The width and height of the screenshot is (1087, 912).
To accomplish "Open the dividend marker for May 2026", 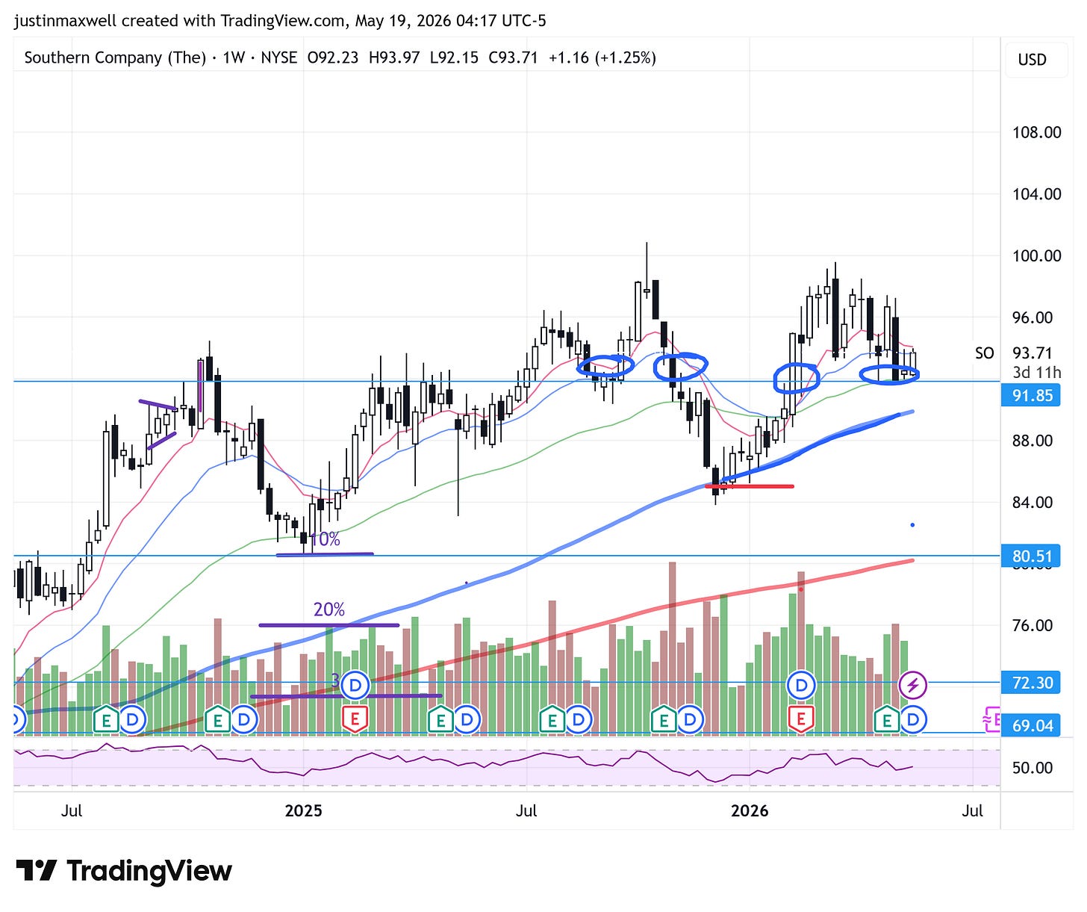I will coord(914,720).
